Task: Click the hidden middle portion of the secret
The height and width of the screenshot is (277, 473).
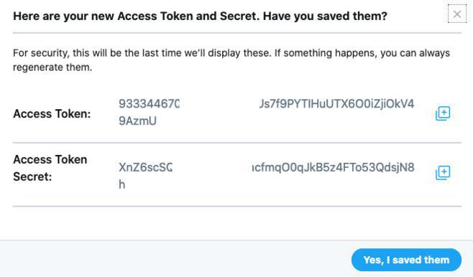Action: point(212,167)
